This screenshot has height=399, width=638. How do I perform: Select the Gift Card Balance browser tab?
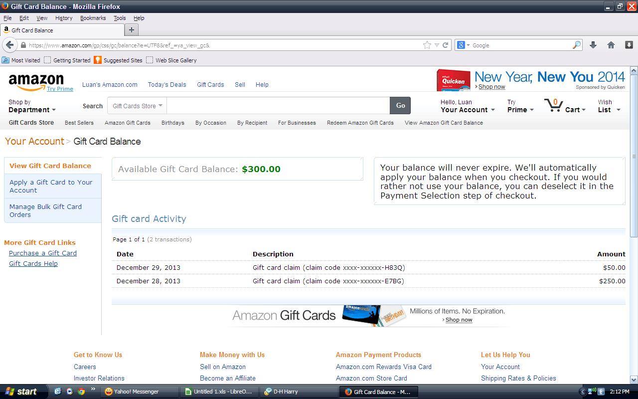coord(61,30)
